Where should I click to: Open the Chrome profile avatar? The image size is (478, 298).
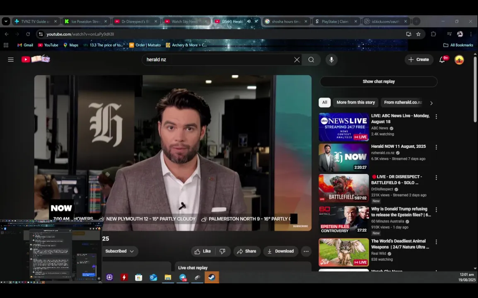(x=460, y=34)
